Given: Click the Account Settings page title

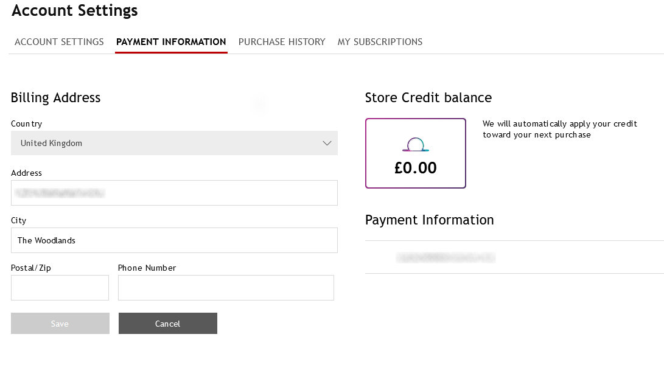Looking at the screenshot, I should (x=75, y=10).
